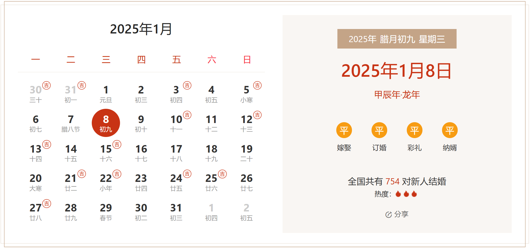Click the 平 badge above 纳婿
The image size is (531, 248).
[x=450, y=130]
